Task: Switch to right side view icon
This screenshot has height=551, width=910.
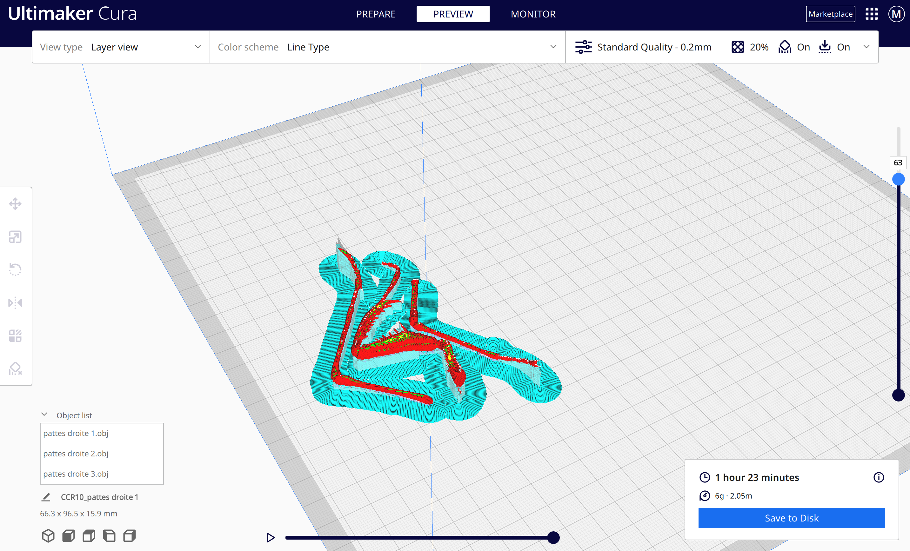Action: coord(129,535)
